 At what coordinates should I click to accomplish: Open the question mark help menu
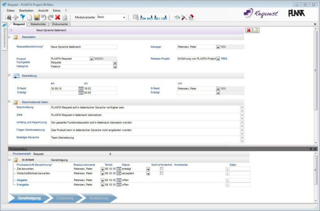coord(66,11)
